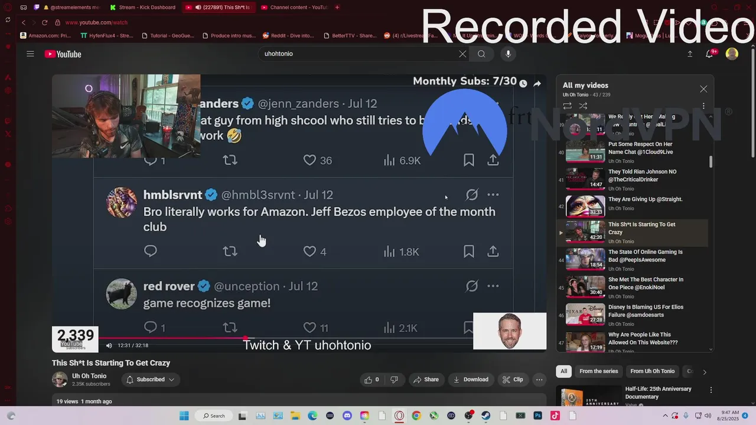
Task: Open Uh Oh Tonio channel name link
Action: (89, 376)
